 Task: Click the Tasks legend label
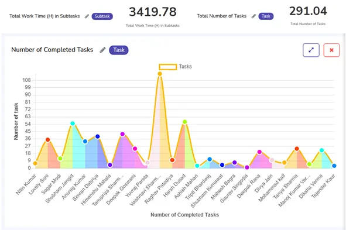(185, 67)
